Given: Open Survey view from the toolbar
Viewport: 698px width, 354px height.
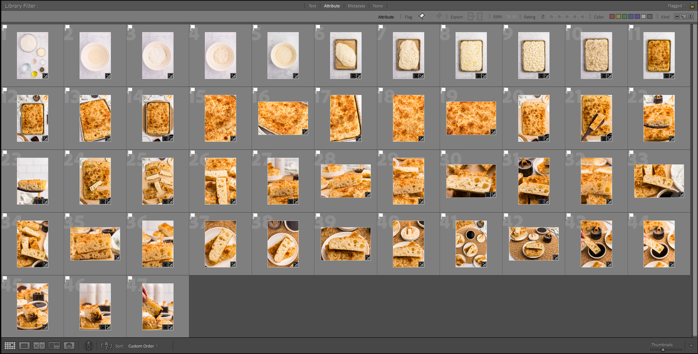Looking at the screenshot, I should [54, 346].
